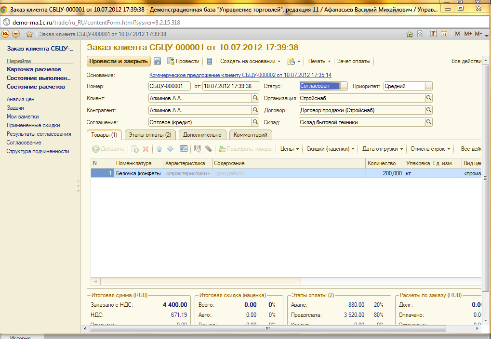The height and width of the screenshot is (339, 491).
Task: Move row up with the up arrow
Action: 159,149
